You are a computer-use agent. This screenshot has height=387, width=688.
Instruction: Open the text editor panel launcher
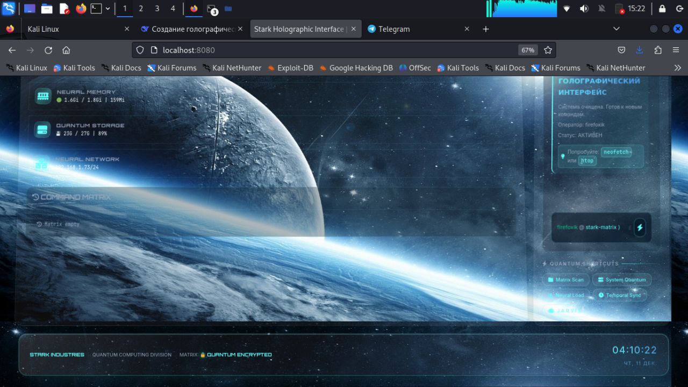click(x=64, y=9)
